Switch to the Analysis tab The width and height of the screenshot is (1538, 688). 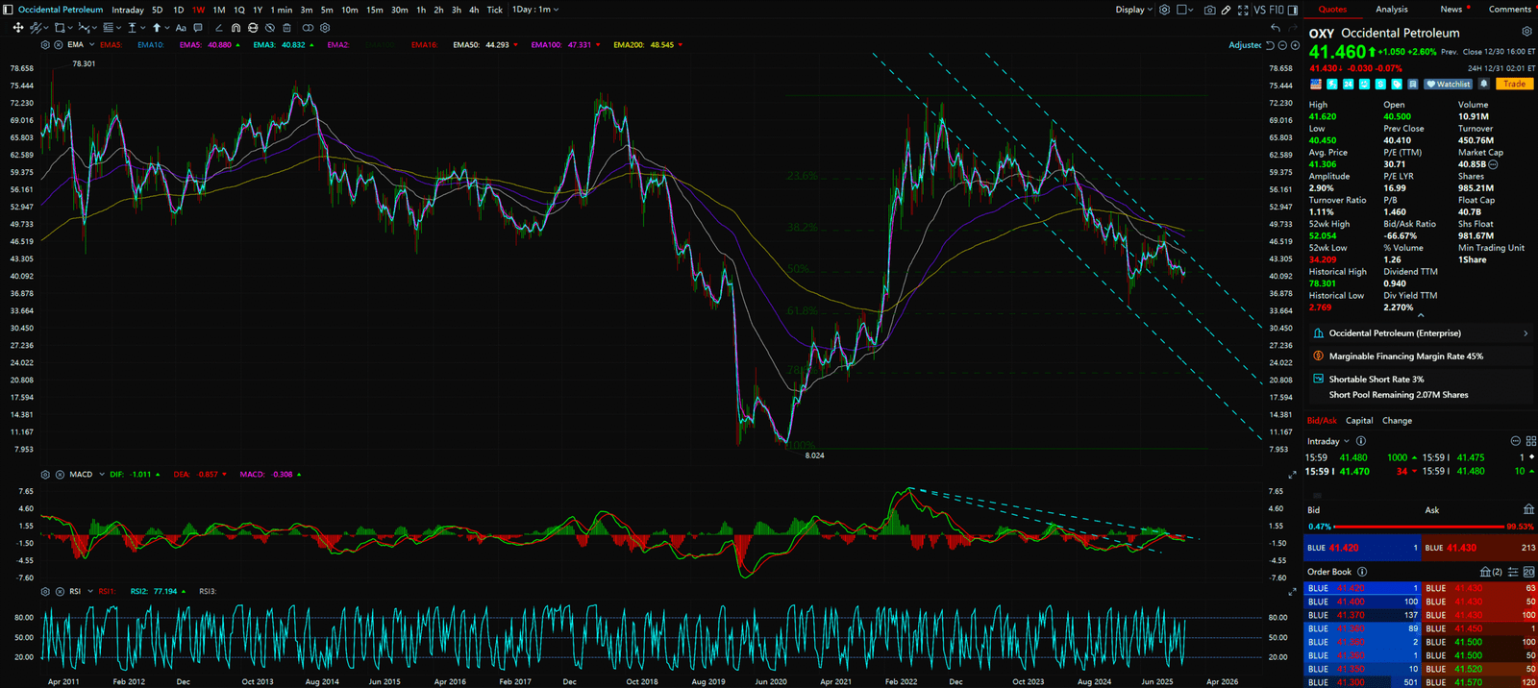click(1391, 10)
